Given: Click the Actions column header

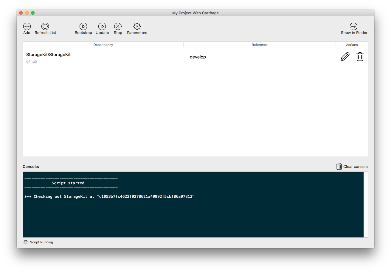Looking at the screenshot, I should coord(352,45).
